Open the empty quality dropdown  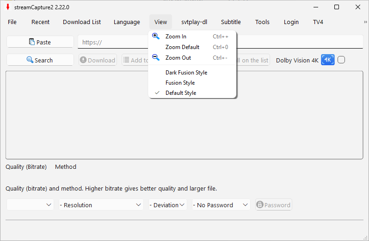click(30, 205)
